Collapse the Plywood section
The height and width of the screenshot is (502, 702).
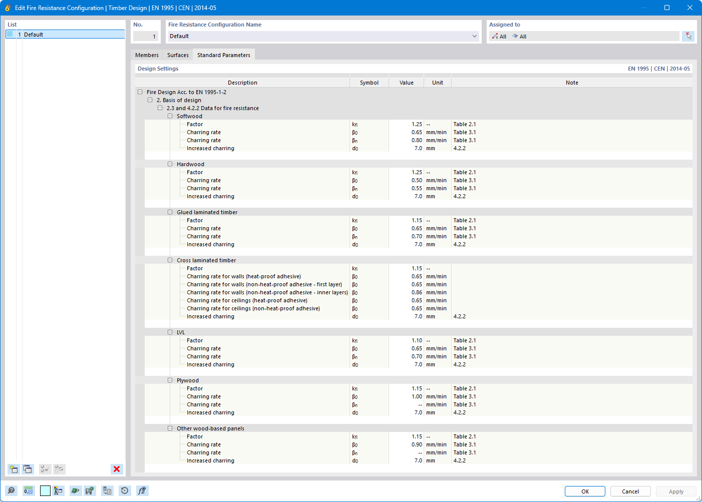[x=170, y=380]
